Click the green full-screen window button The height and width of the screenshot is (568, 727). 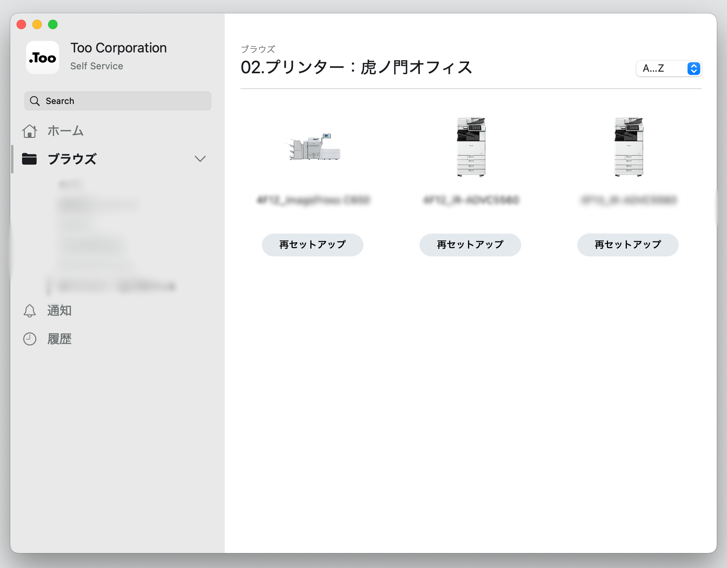(x=53, y=24)
